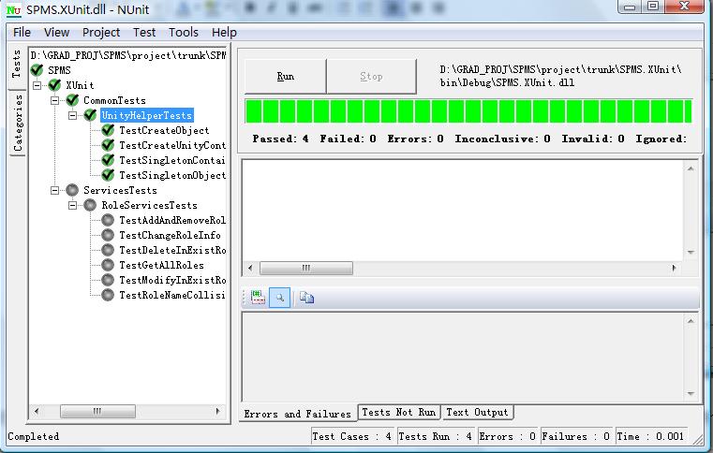Click green check icon beside UnityHelperTests
713x453 pixels.
[90, 115]
